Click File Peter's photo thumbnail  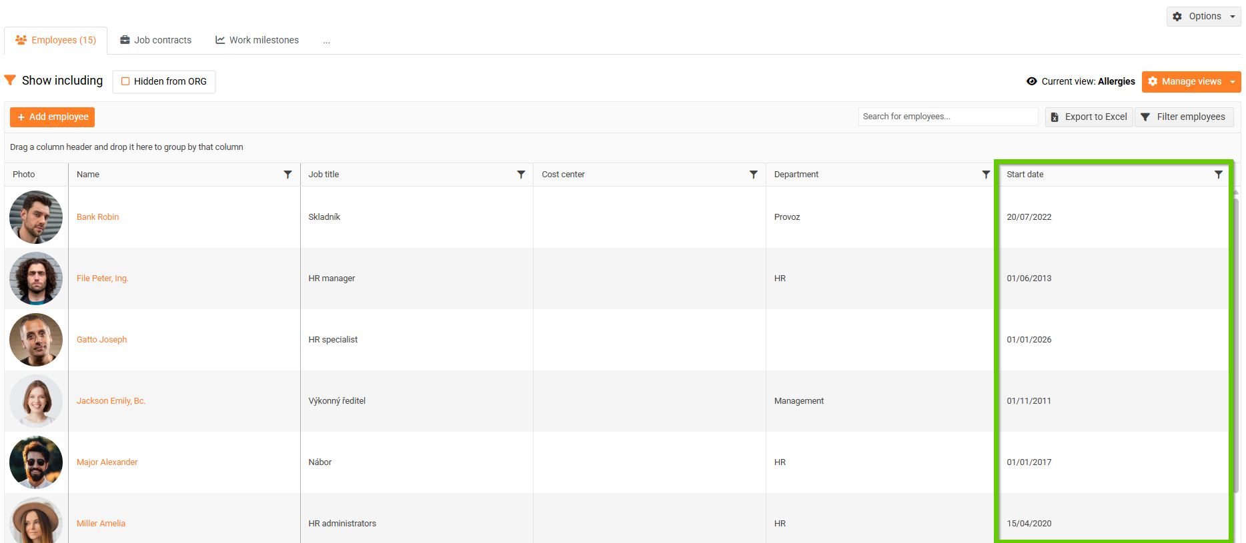[x=36, y=278]
